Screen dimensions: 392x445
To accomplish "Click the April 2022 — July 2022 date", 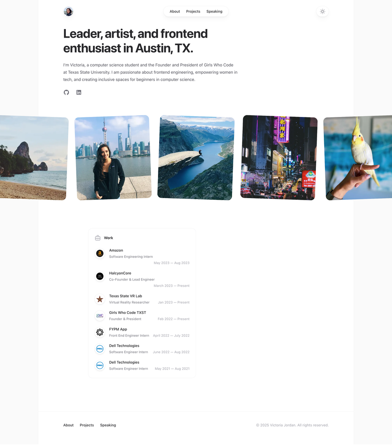I will (x=171, y=336).
